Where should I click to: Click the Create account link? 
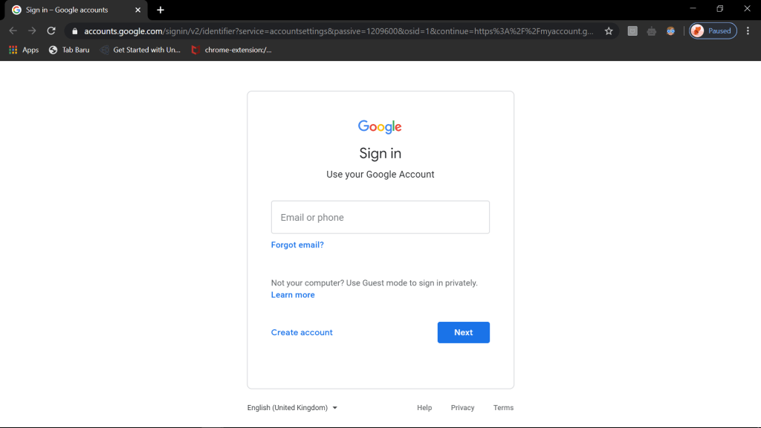(x=302, y=332)
